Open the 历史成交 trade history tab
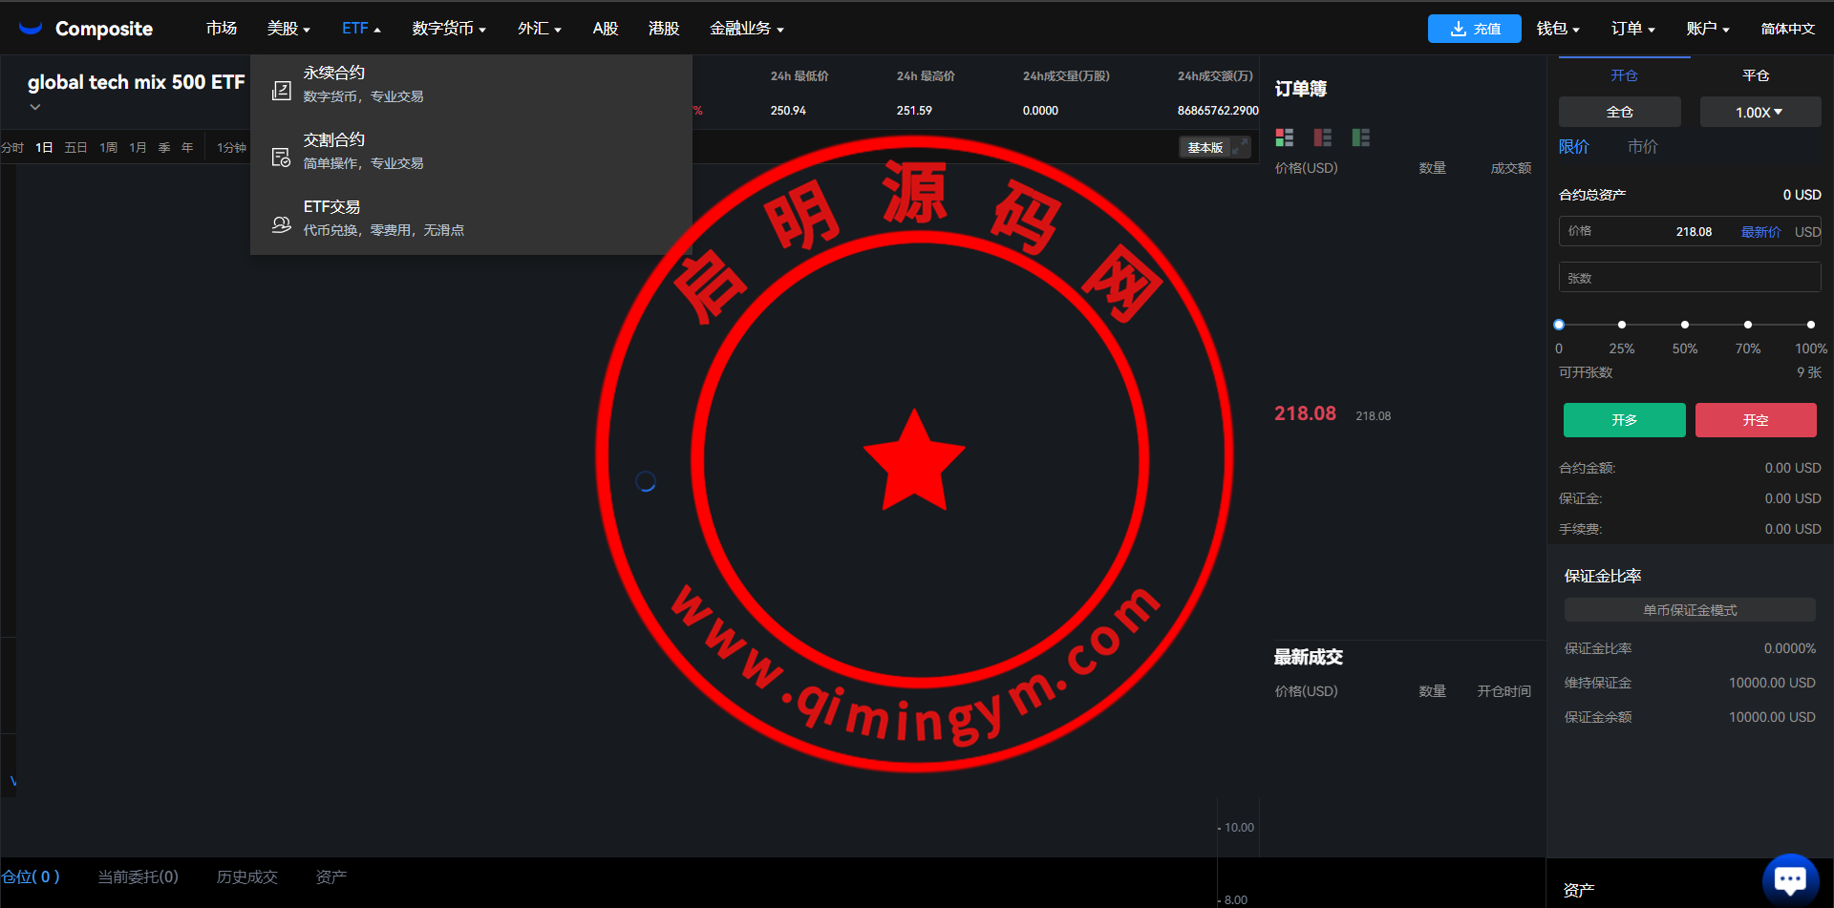 tap(246, 876)
